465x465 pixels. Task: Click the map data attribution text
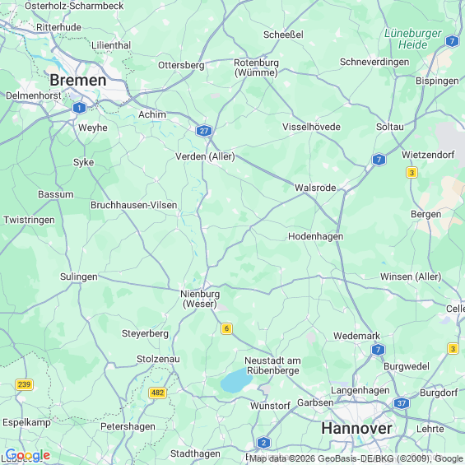click(x=356, y=458)
